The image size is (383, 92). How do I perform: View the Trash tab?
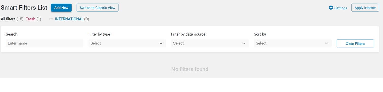(33, 19)
